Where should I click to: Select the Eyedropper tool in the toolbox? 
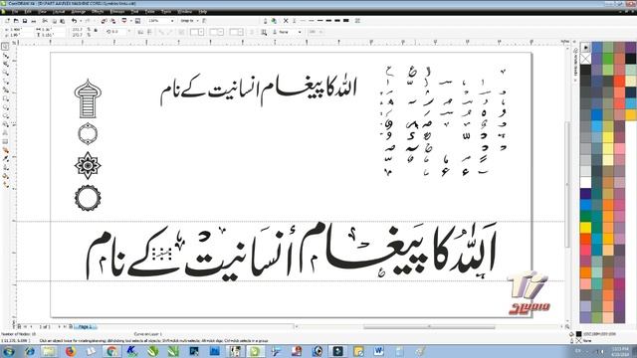pos(5,159)
